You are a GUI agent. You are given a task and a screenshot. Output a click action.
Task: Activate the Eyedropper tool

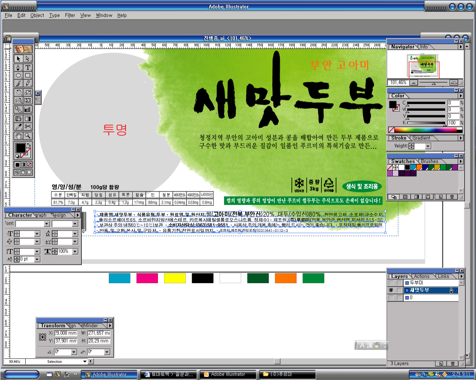(x=18, y=127)
